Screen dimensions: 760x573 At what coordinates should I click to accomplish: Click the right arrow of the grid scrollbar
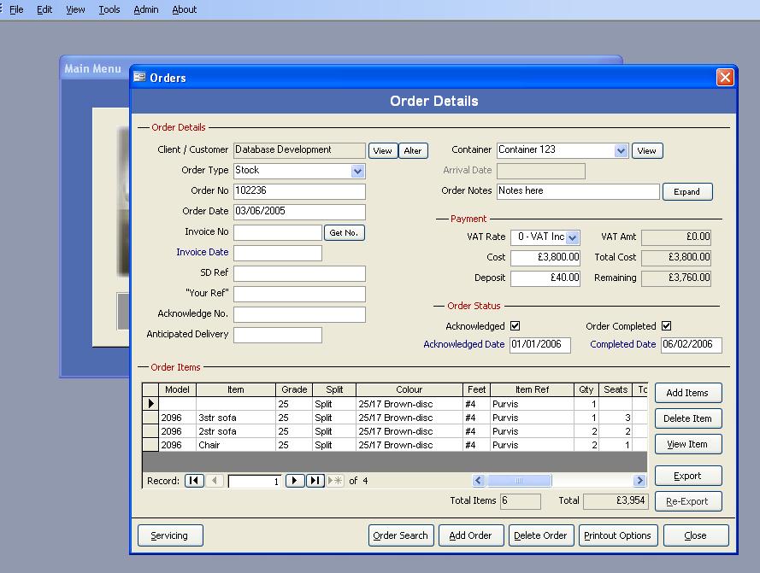coord(638,480)
